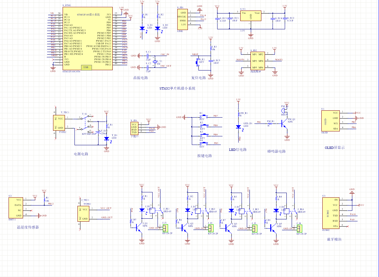Select the U3 ECB02 Bluetooth module

pyautogui.click(x=331, y=213)
